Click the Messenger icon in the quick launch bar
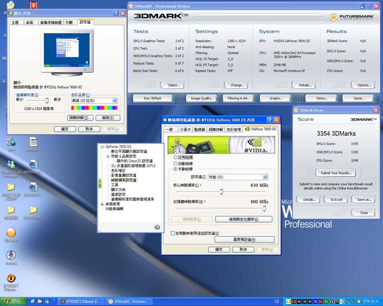383x306 pixels. [x=46, y=301]
